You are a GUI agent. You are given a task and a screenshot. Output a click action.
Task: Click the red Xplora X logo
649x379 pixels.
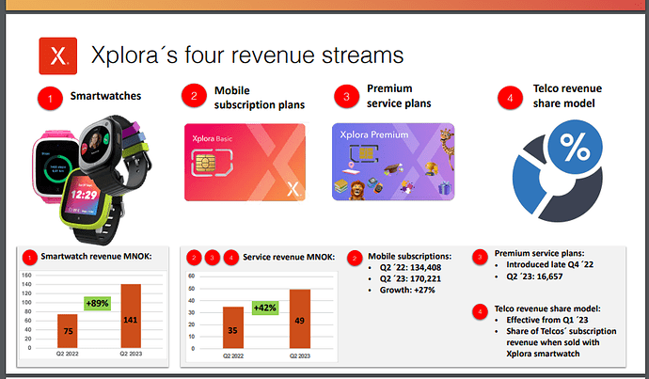58,55
